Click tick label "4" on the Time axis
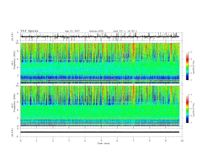 click(85, 141)
